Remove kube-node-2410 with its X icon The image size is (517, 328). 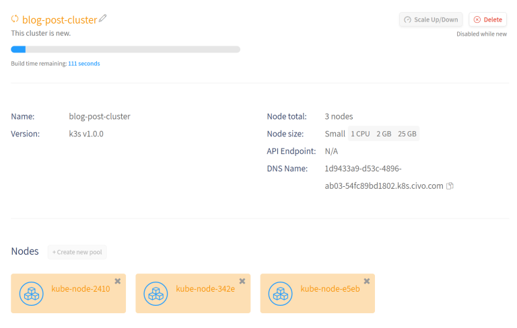(x=118, y=281)
